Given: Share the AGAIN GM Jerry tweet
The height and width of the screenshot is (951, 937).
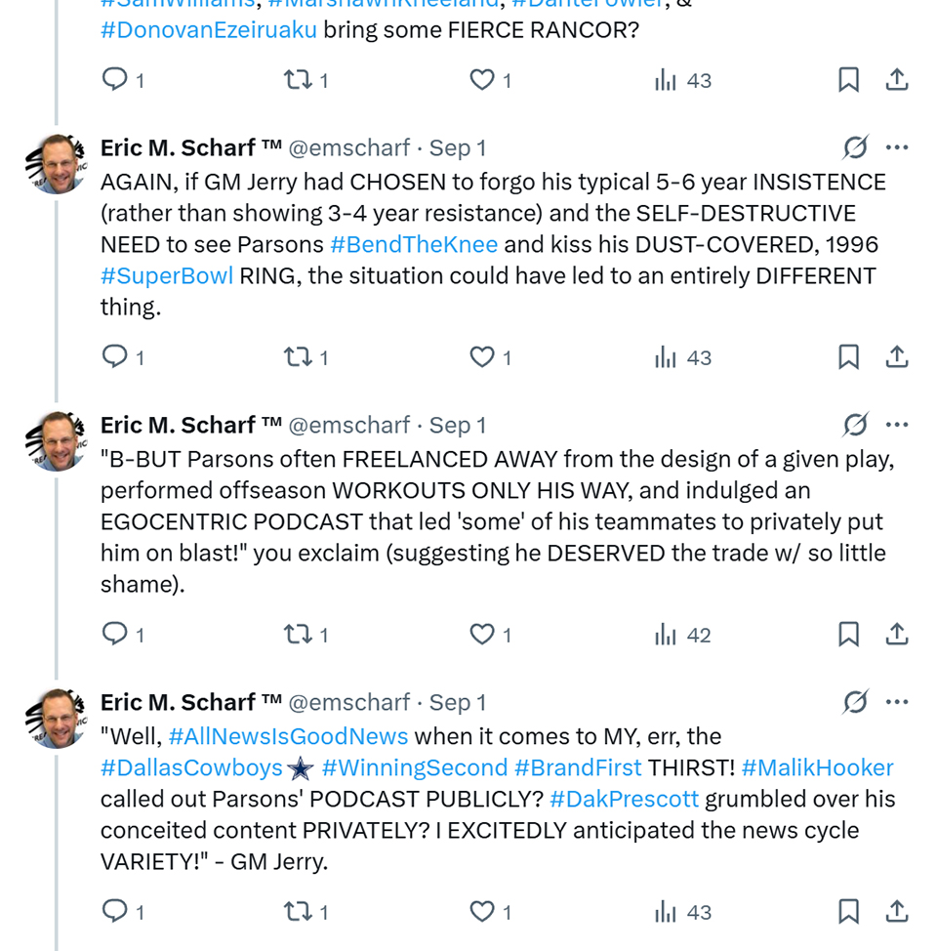Looking at the screenshot, I should (897, 357).
